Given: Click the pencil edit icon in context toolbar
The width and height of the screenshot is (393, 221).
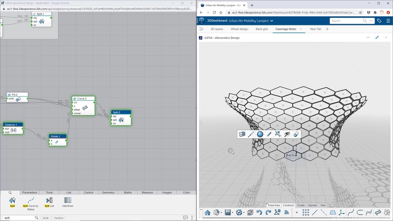Looking at the screenshot, I should click(269, 134).
